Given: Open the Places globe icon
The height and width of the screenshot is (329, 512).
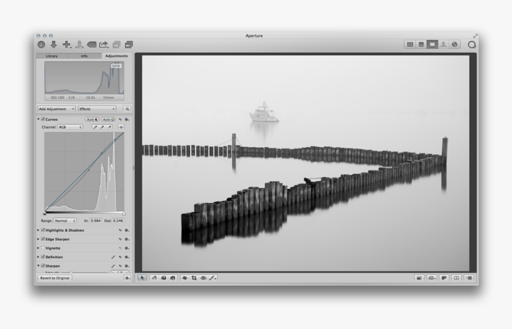Looking at the screenshot, I should tap(454, 45).
